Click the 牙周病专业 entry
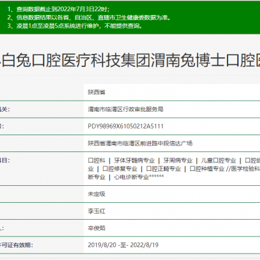260x260 pixels. (177, 161)
